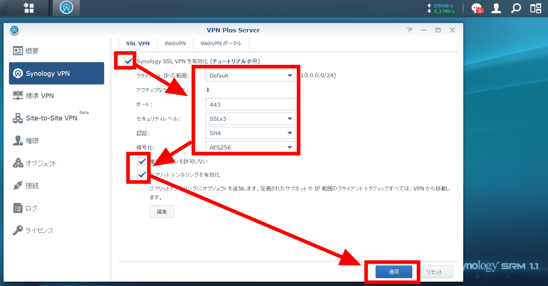Open the 概要 section in sidebar
This screenshot has width=548, height=286.
click(57, 51)
